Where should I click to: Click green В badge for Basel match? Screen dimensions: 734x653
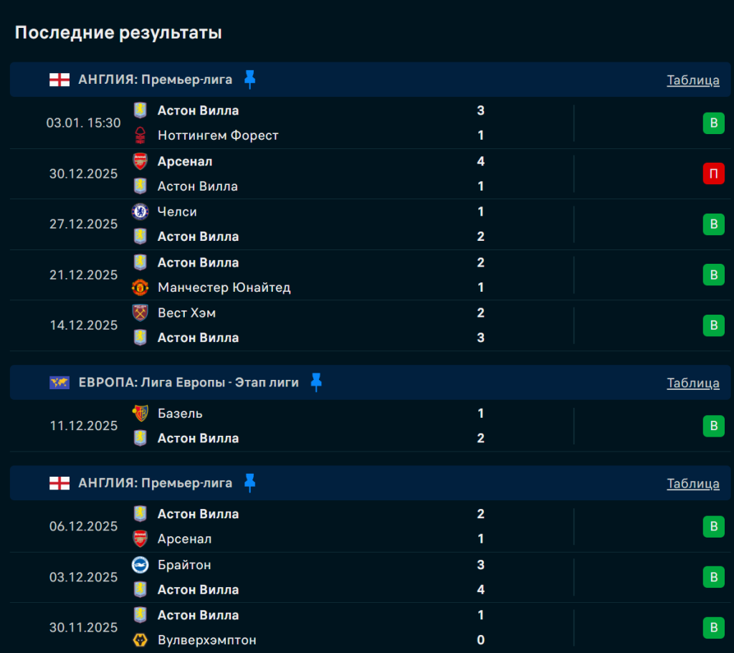tap(713, 426)
